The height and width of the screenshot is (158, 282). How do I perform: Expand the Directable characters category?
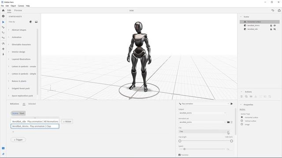point(8,44)
